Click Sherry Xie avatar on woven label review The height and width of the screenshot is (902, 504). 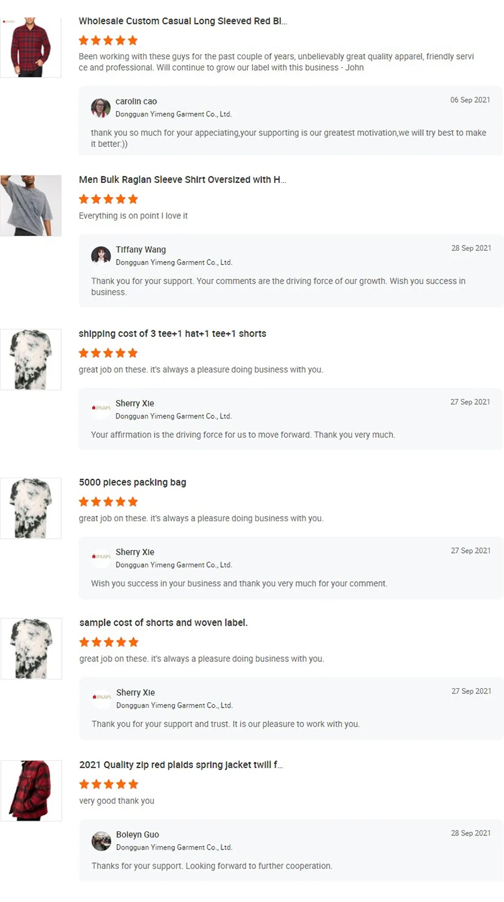(101, 698)
